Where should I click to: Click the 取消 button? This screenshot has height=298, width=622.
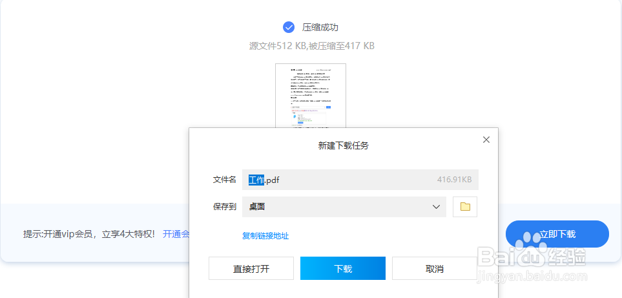point(435,269)
